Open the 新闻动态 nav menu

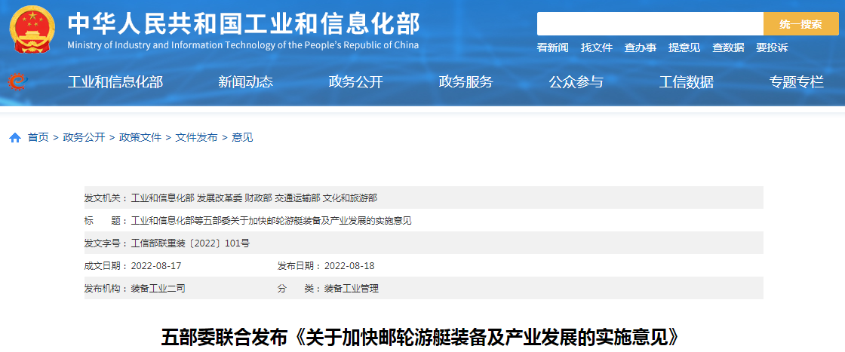click(x=246, y=82)
